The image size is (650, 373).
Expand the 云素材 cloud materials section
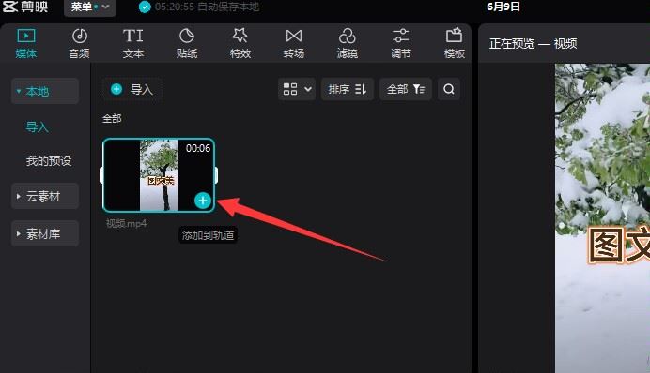tap(45, 196)
